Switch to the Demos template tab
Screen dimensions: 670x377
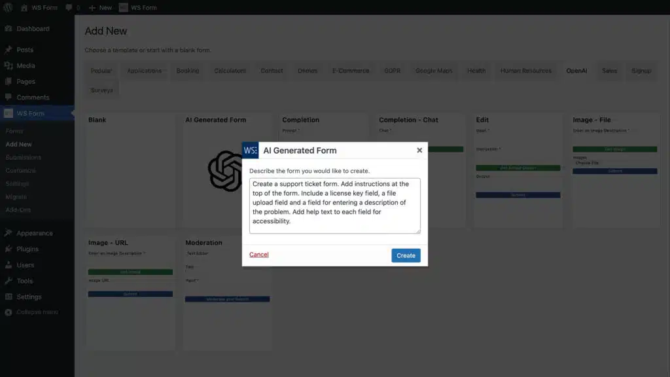click(x=308, y=71)
